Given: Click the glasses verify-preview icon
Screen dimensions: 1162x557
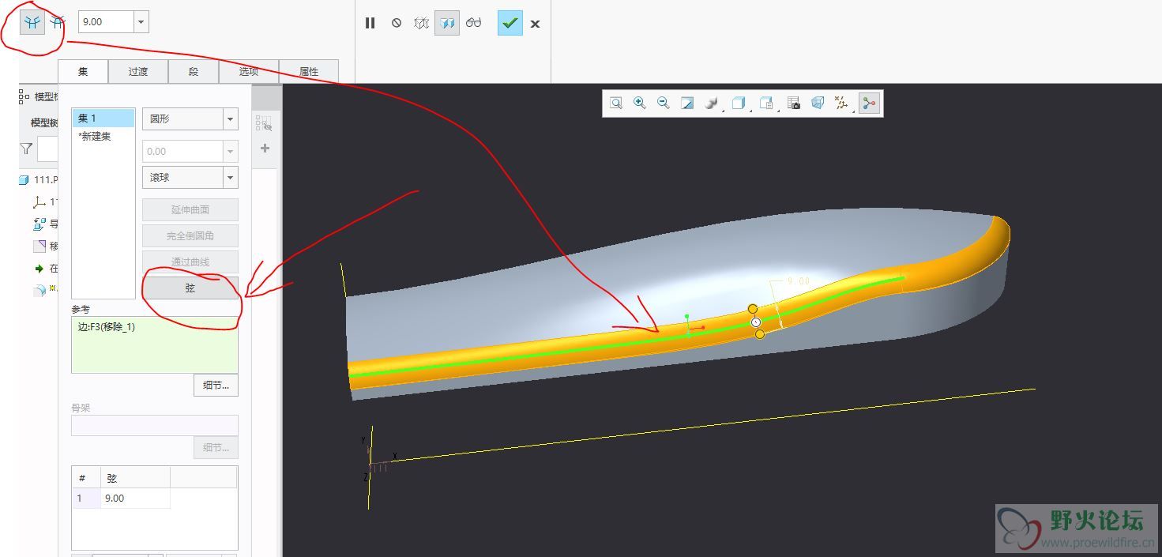Looking at the screenshot, I should pos(473,23).
